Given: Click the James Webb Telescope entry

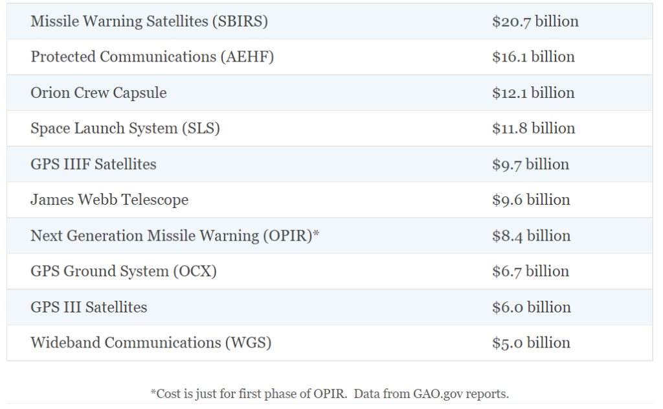Looking at the screenshot, I should (x=109, y=200).
